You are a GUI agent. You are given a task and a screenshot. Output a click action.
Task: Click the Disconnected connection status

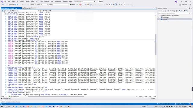click(6, 98)
